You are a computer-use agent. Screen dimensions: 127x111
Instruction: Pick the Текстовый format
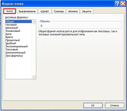(12, 50)
